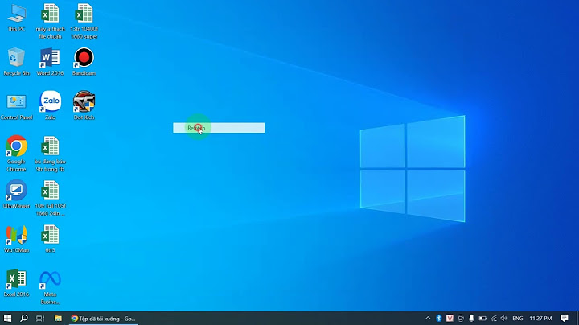Open the Action Center notifications icon
Viewport: 579px width, 325px height.
pyautogui.click(x=565, y=318)
